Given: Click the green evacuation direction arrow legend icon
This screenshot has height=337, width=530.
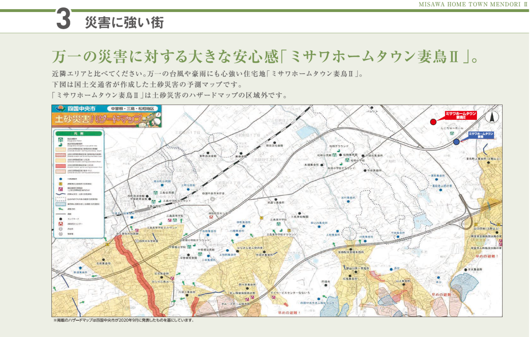Looking at the screenshot, I should point(61,209).
